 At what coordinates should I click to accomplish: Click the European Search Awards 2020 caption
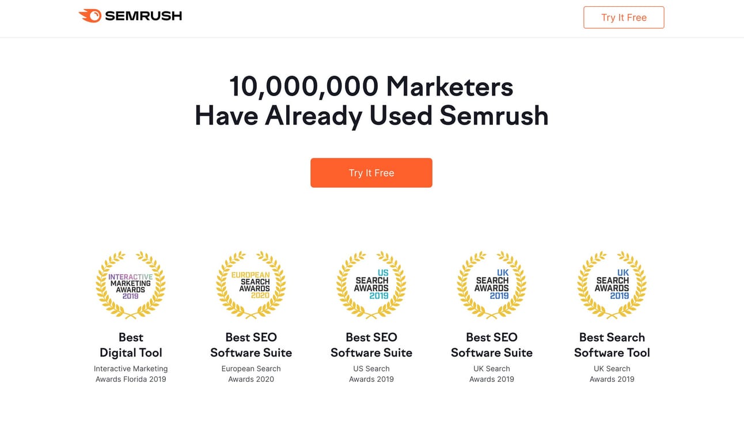[251, 374]
